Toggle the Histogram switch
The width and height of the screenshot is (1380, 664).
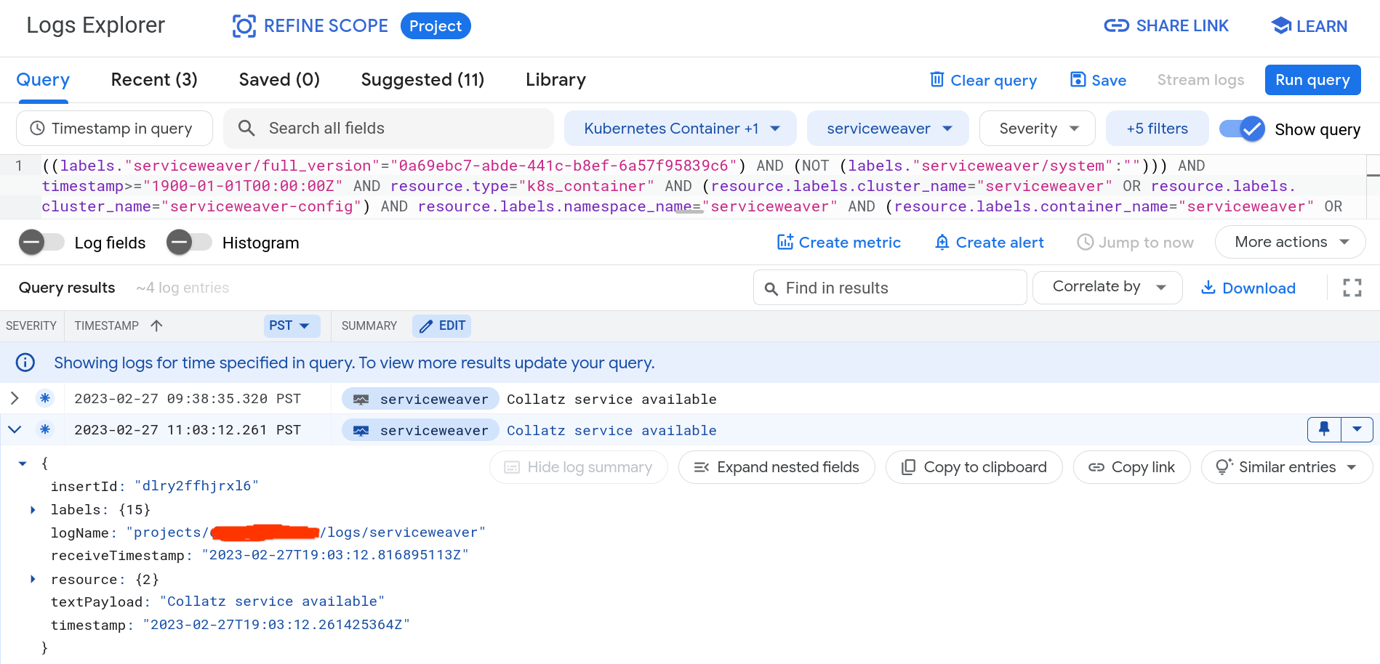pos(189,242)
